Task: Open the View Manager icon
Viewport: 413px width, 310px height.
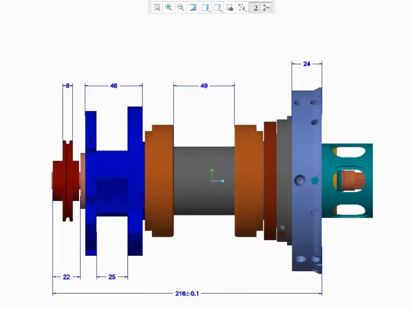Action: coord(230,7)
